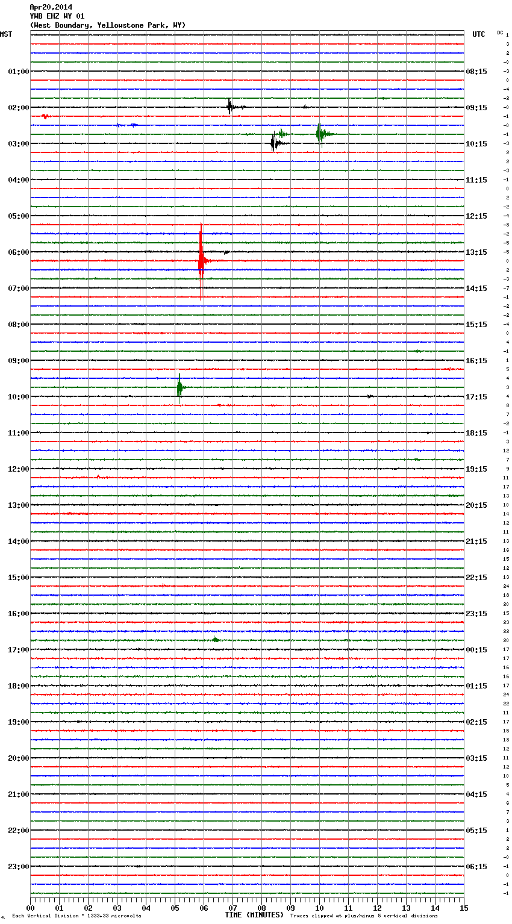Select the 10:00 MST time label
Image resolution: width=512 pixels, height=924 pixels.
pyautogui.click(x=19, y=396)
